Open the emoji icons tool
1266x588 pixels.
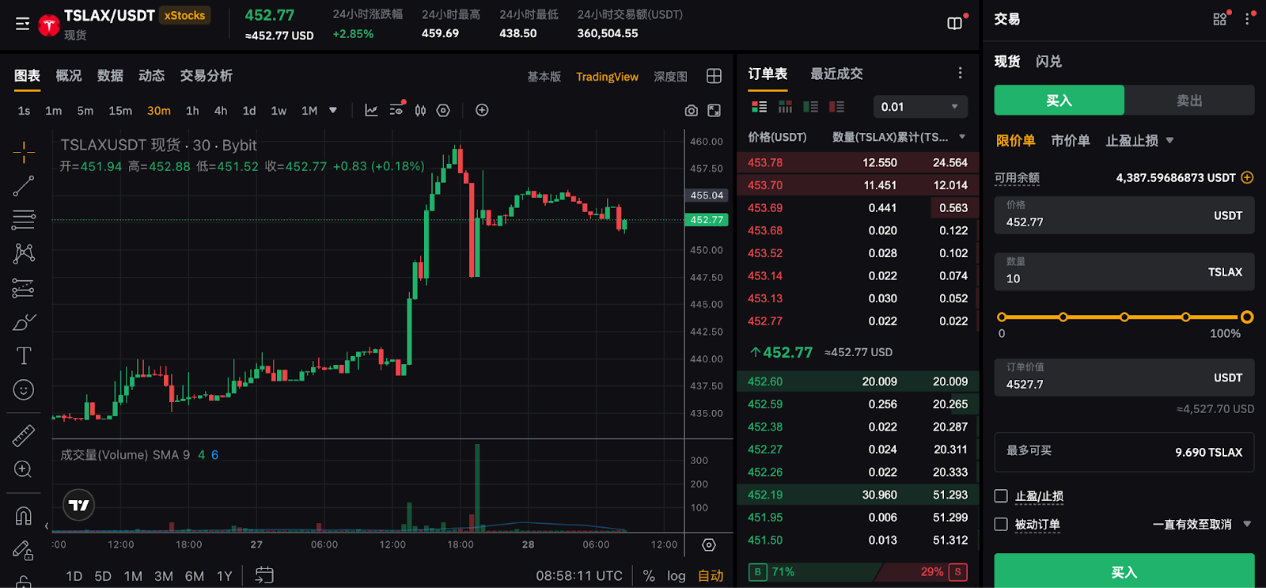24,390
